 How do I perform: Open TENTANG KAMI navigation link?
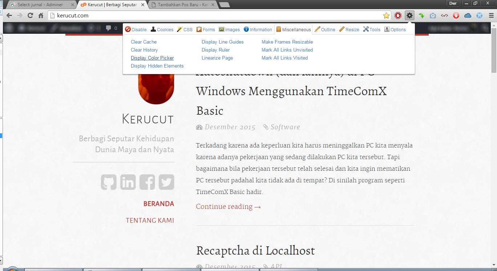pyautogui.click(x=150, y=220)
